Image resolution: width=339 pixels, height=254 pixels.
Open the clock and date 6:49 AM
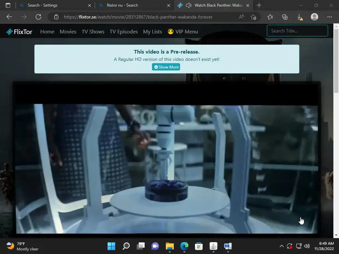tap(324, 246)
